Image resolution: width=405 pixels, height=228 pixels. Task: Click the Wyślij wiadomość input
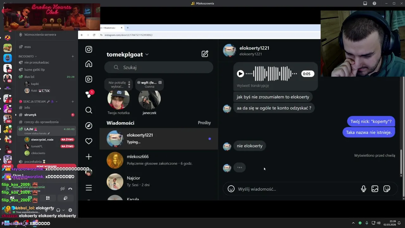click(x=297, y=189)
